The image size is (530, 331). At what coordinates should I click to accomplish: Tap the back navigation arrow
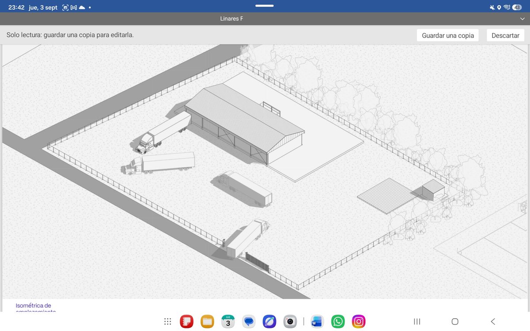click(x=493, y=322)
